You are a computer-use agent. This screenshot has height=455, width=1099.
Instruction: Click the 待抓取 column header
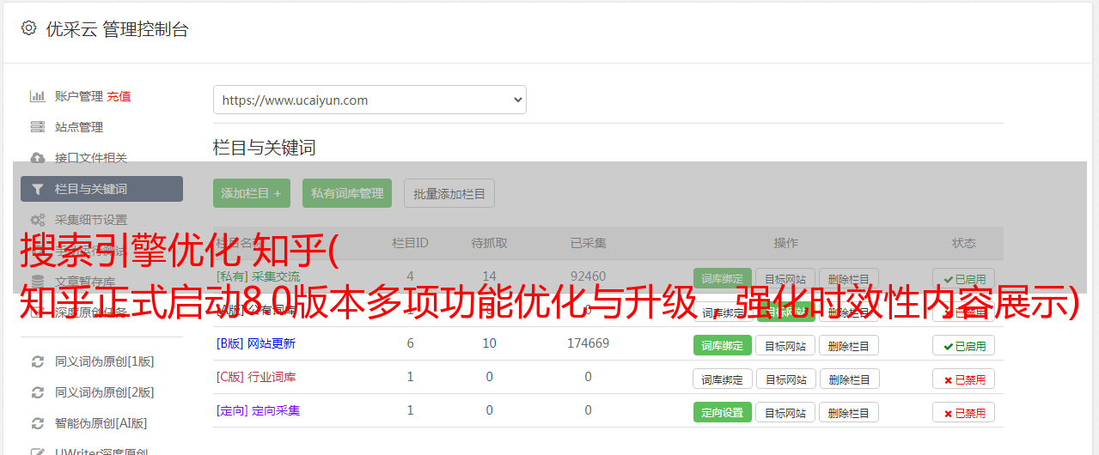489,243
